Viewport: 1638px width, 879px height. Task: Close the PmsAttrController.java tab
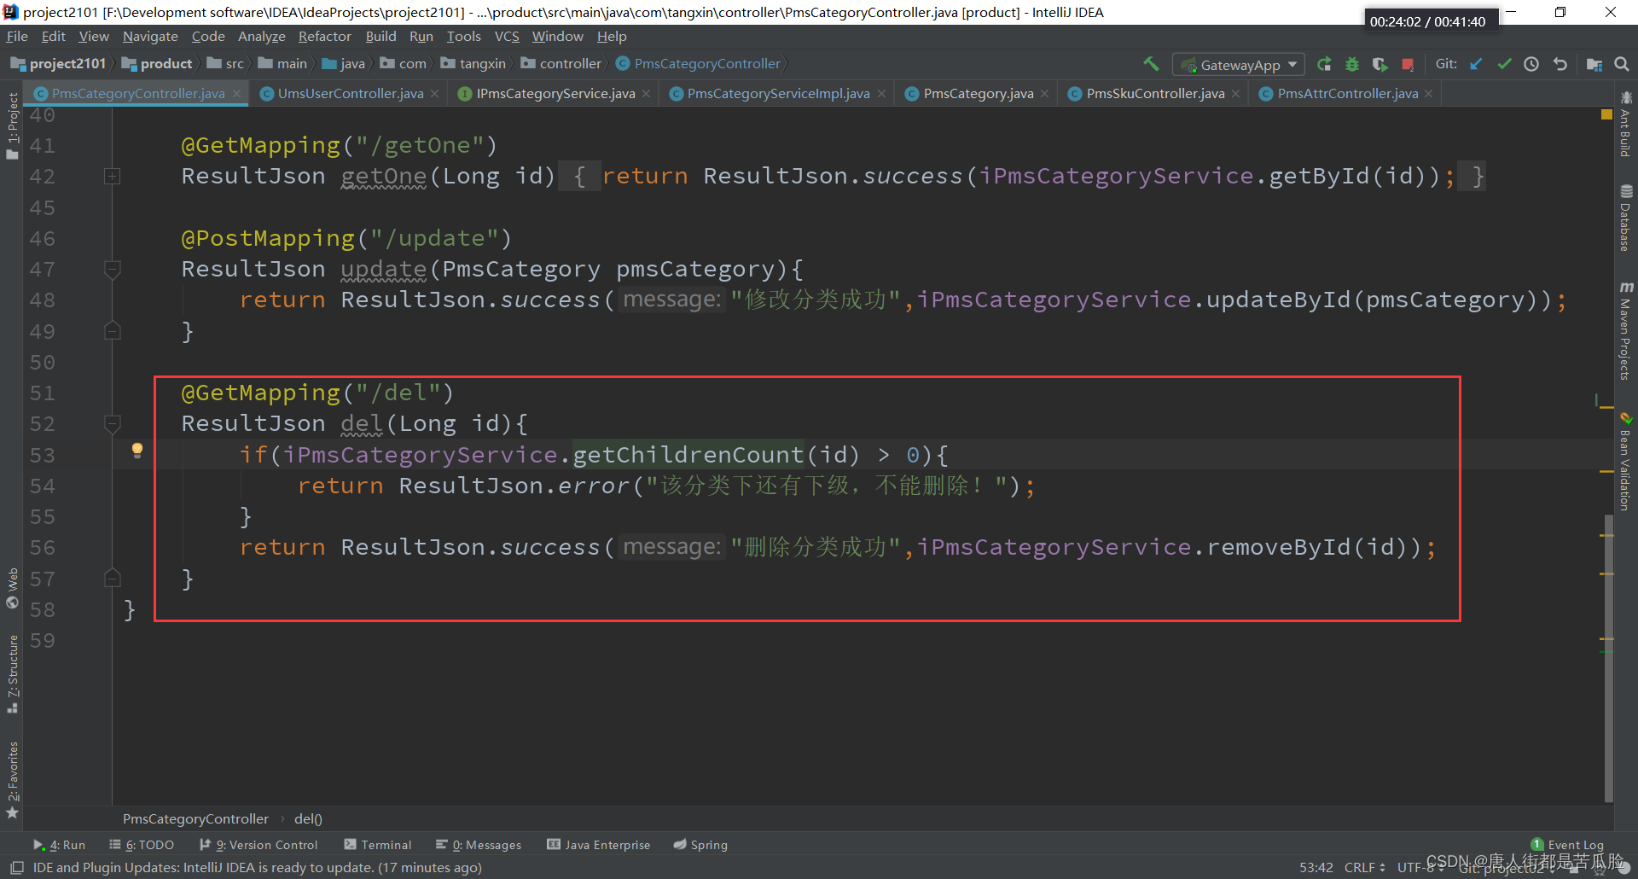tap(1429, 94)
